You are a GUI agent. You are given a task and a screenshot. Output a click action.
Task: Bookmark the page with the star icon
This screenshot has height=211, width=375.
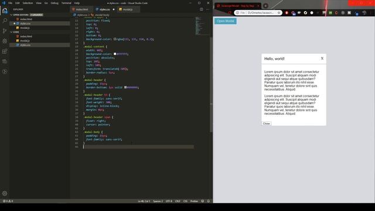click(x=279, y=13)
